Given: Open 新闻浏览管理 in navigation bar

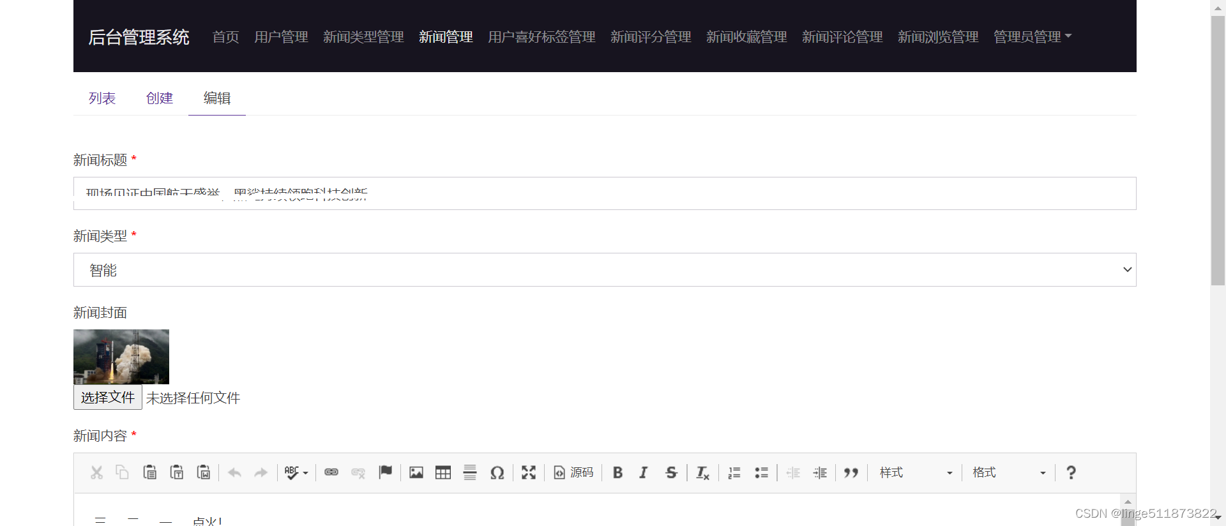Looking at the screenshot, I should click(x=938, y=37).
